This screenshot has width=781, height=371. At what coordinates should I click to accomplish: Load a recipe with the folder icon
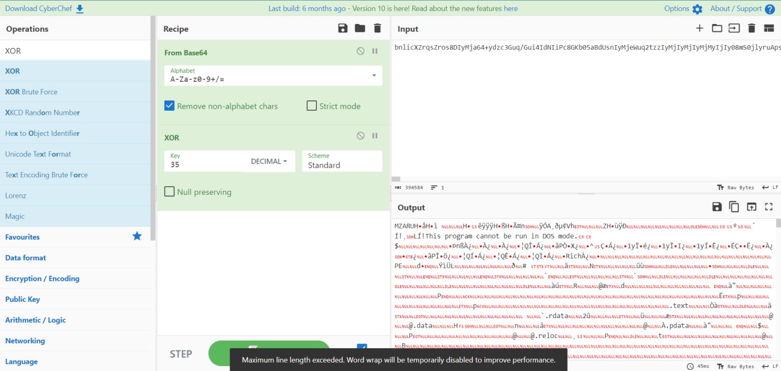pos(360,28)
